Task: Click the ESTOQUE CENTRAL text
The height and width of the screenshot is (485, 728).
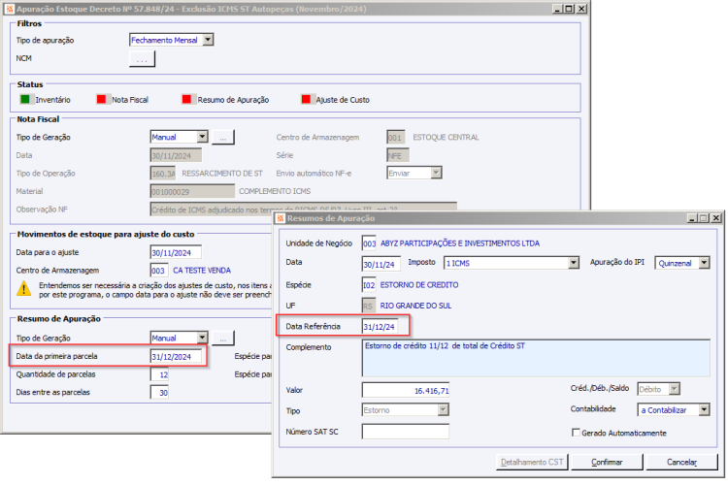Action: coord(446,138)
